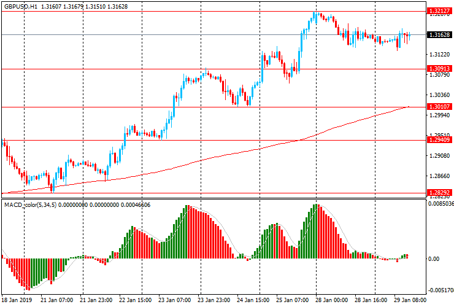The image size is (454, 307).
Task: Click the MACD value 0.00046606 readout
Action: click(x=136, y=205)
